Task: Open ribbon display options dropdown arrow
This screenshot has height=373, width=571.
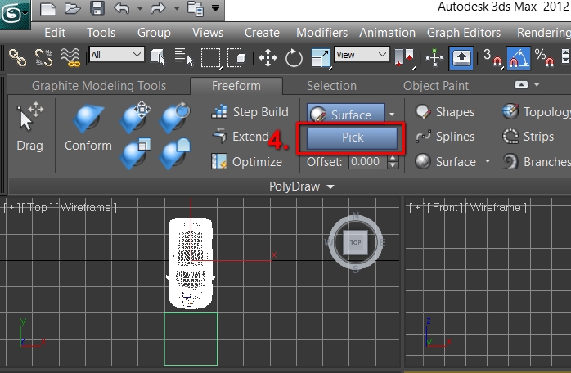Action: (x=537, y=85)
